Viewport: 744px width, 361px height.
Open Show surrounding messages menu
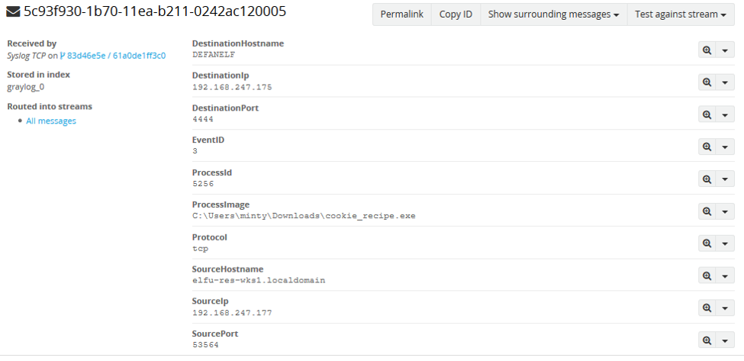click(x=553, y=15)
